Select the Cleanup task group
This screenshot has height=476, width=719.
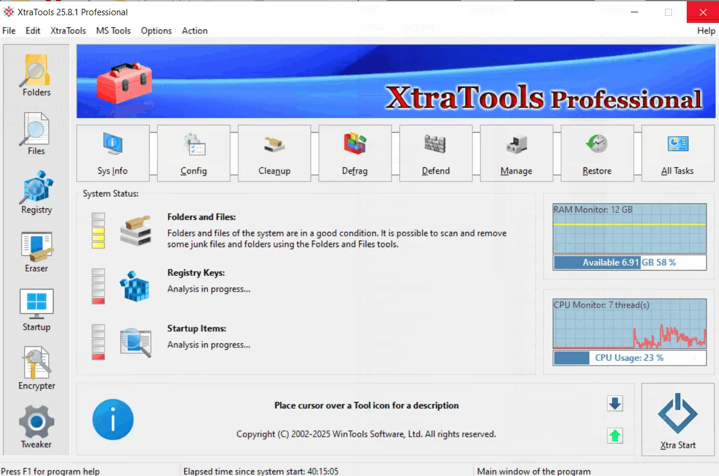274,153
